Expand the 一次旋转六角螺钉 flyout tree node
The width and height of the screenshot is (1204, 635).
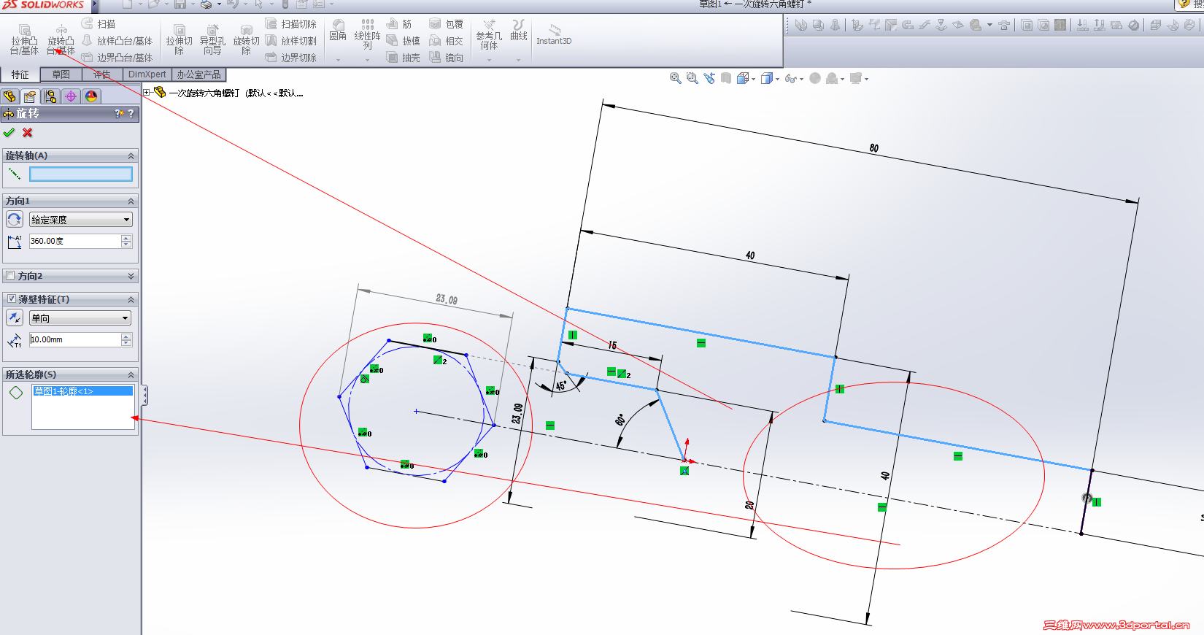(147, 93)
